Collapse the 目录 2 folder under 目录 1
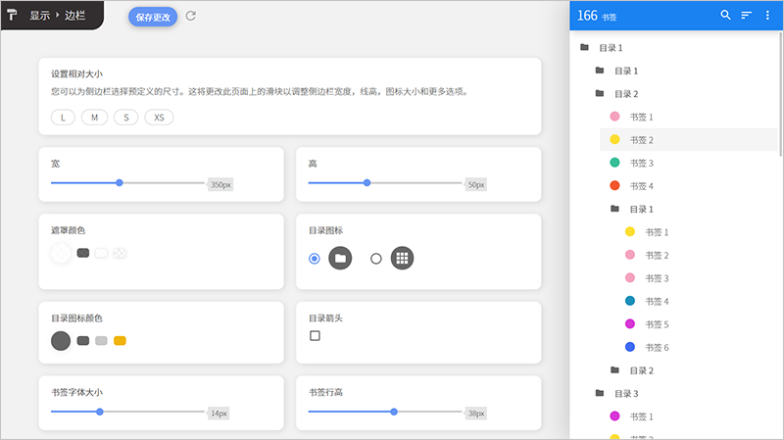The width and height of the screenshot is (784, 440). 600,94
